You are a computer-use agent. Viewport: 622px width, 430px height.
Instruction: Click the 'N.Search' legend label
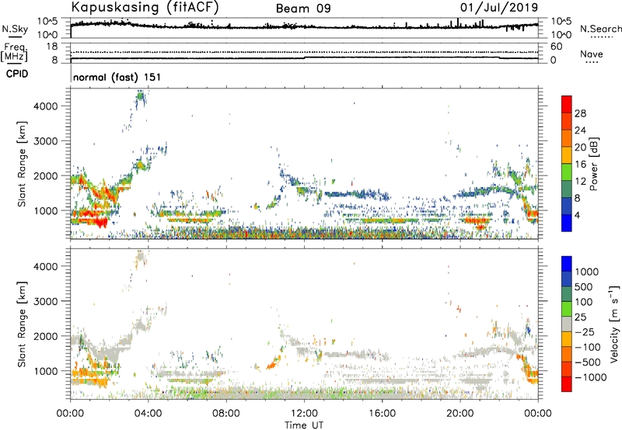pos(601,29)
